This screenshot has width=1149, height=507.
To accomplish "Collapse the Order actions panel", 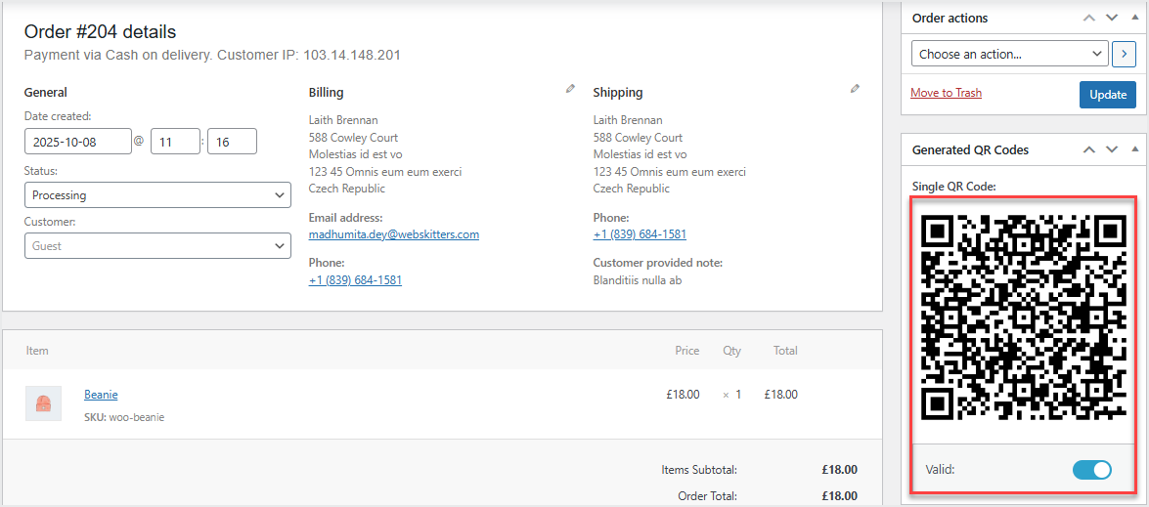I will (1134, 18).
